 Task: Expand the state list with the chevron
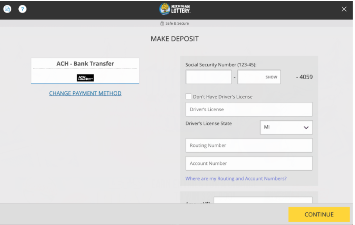tap(306, 127)
